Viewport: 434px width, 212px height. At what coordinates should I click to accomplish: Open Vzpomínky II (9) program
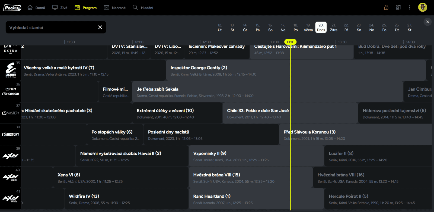256,156
